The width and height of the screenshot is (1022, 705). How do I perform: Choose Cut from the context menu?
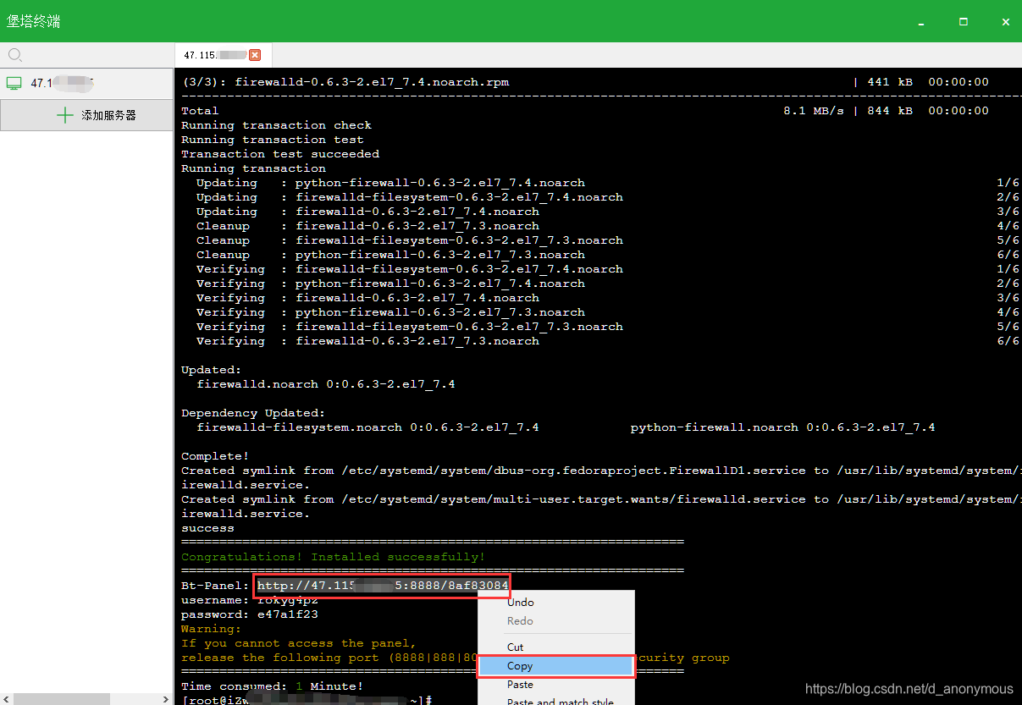click(x=516, y=647)
